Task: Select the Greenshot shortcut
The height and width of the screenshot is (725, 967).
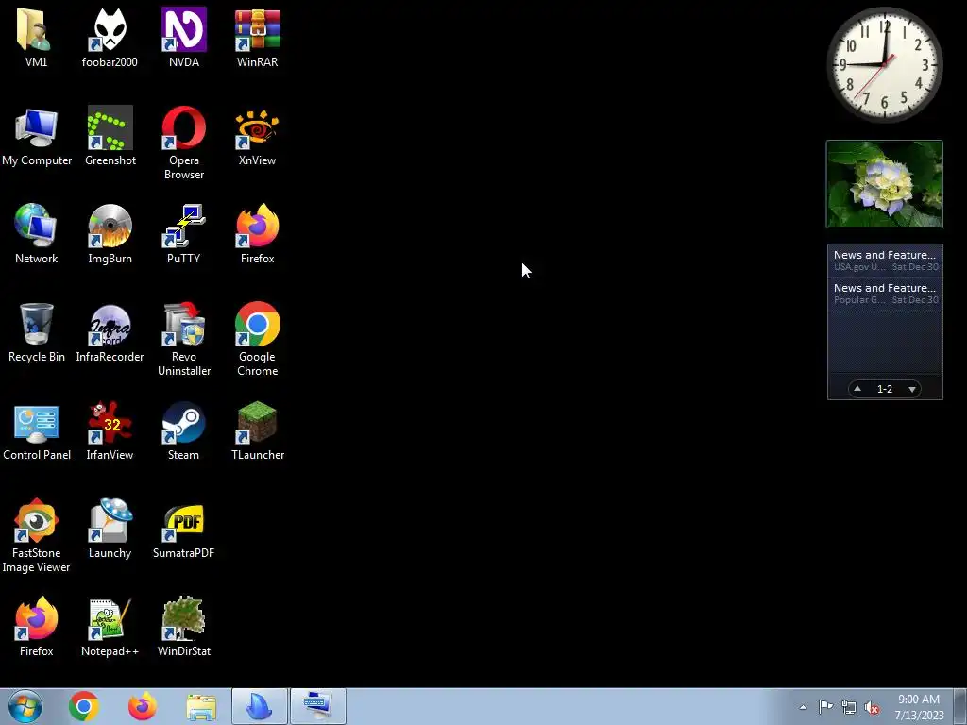Action: [110, 136]
